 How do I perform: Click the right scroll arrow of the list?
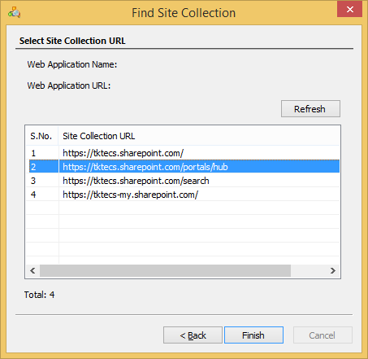333,270
